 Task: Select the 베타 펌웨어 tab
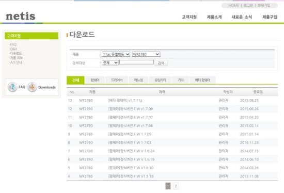pos(202,80)
